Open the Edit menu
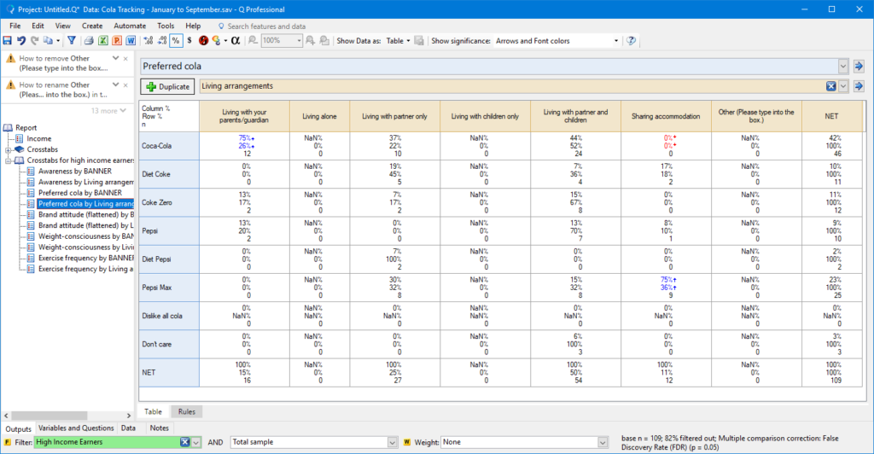 (x=38, y=26)
